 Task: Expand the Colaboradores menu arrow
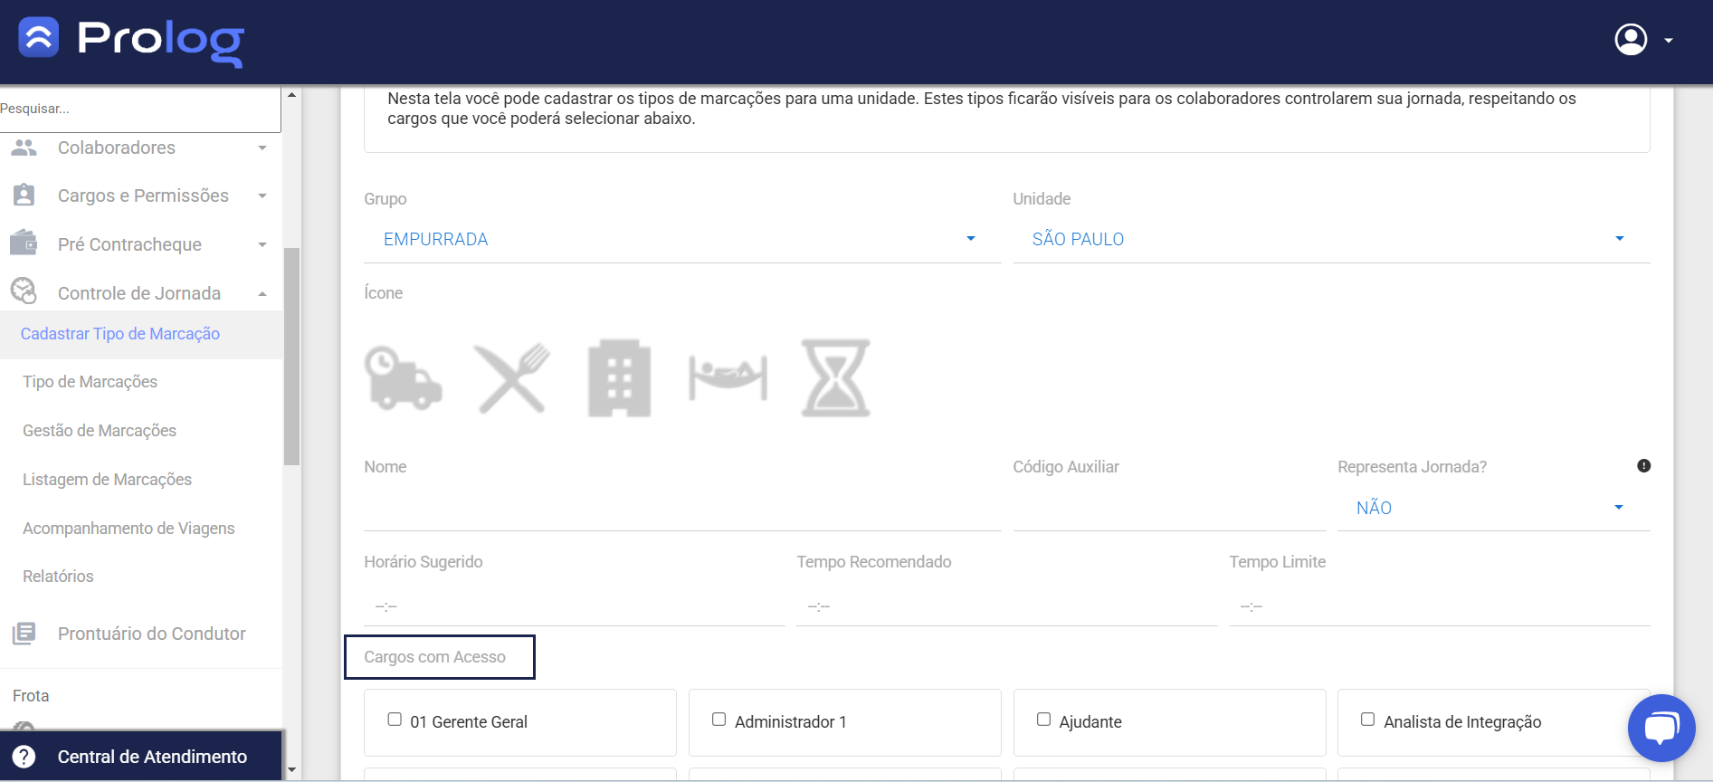pos(262,148)
